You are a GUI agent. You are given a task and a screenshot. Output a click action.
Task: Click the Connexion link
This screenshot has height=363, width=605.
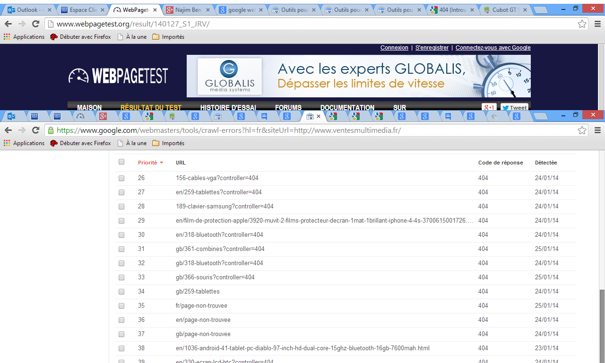(394, 48)
